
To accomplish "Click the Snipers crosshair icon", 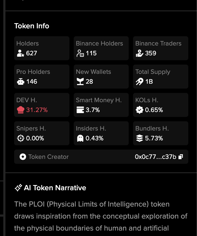I will click(20, 138).
